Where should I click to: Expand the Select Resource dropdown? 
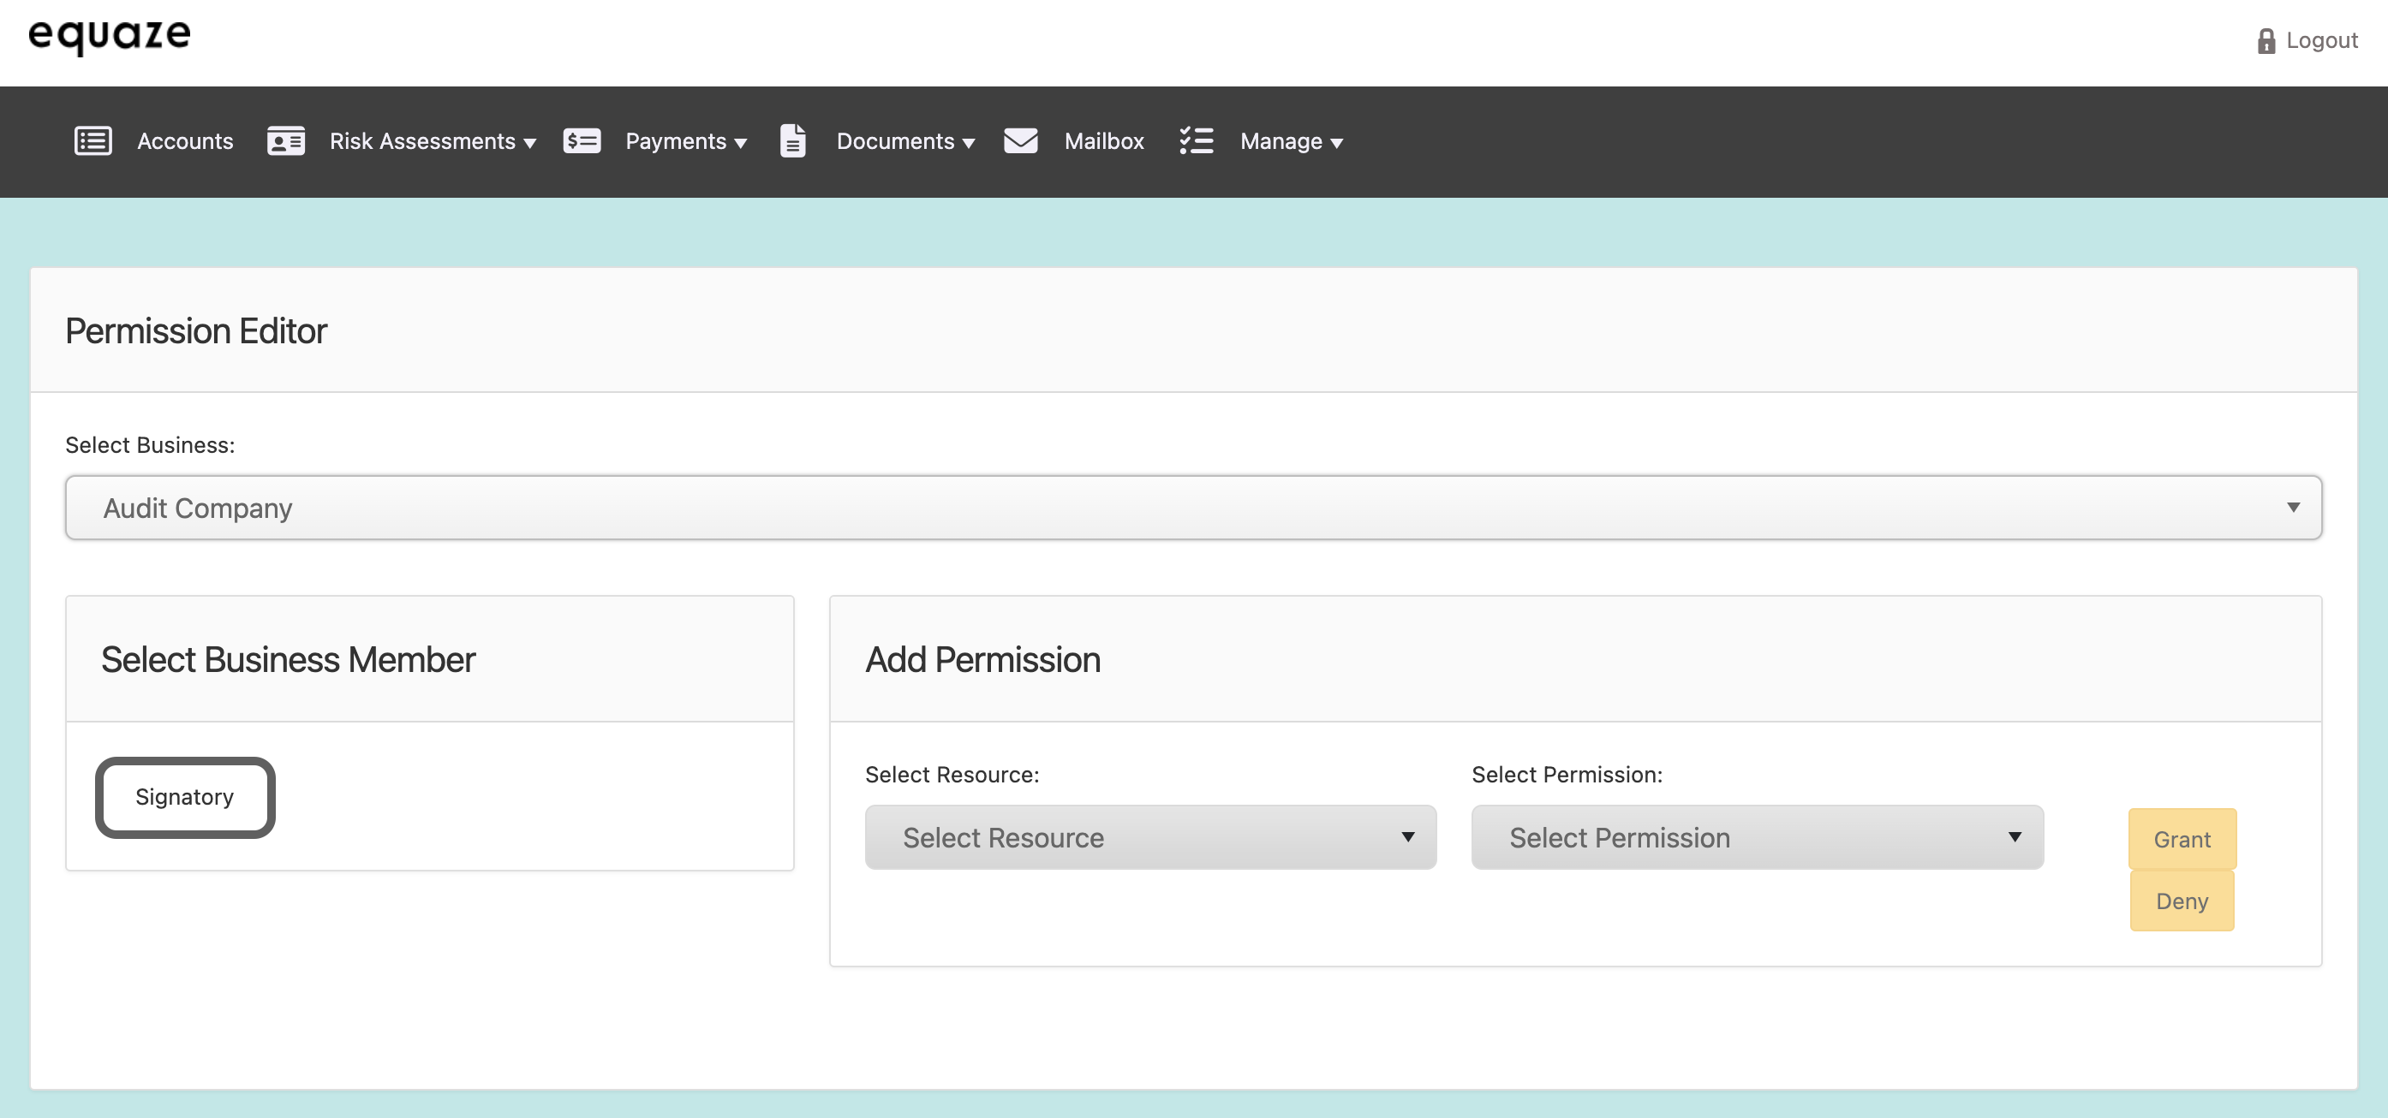(1149, 837)
